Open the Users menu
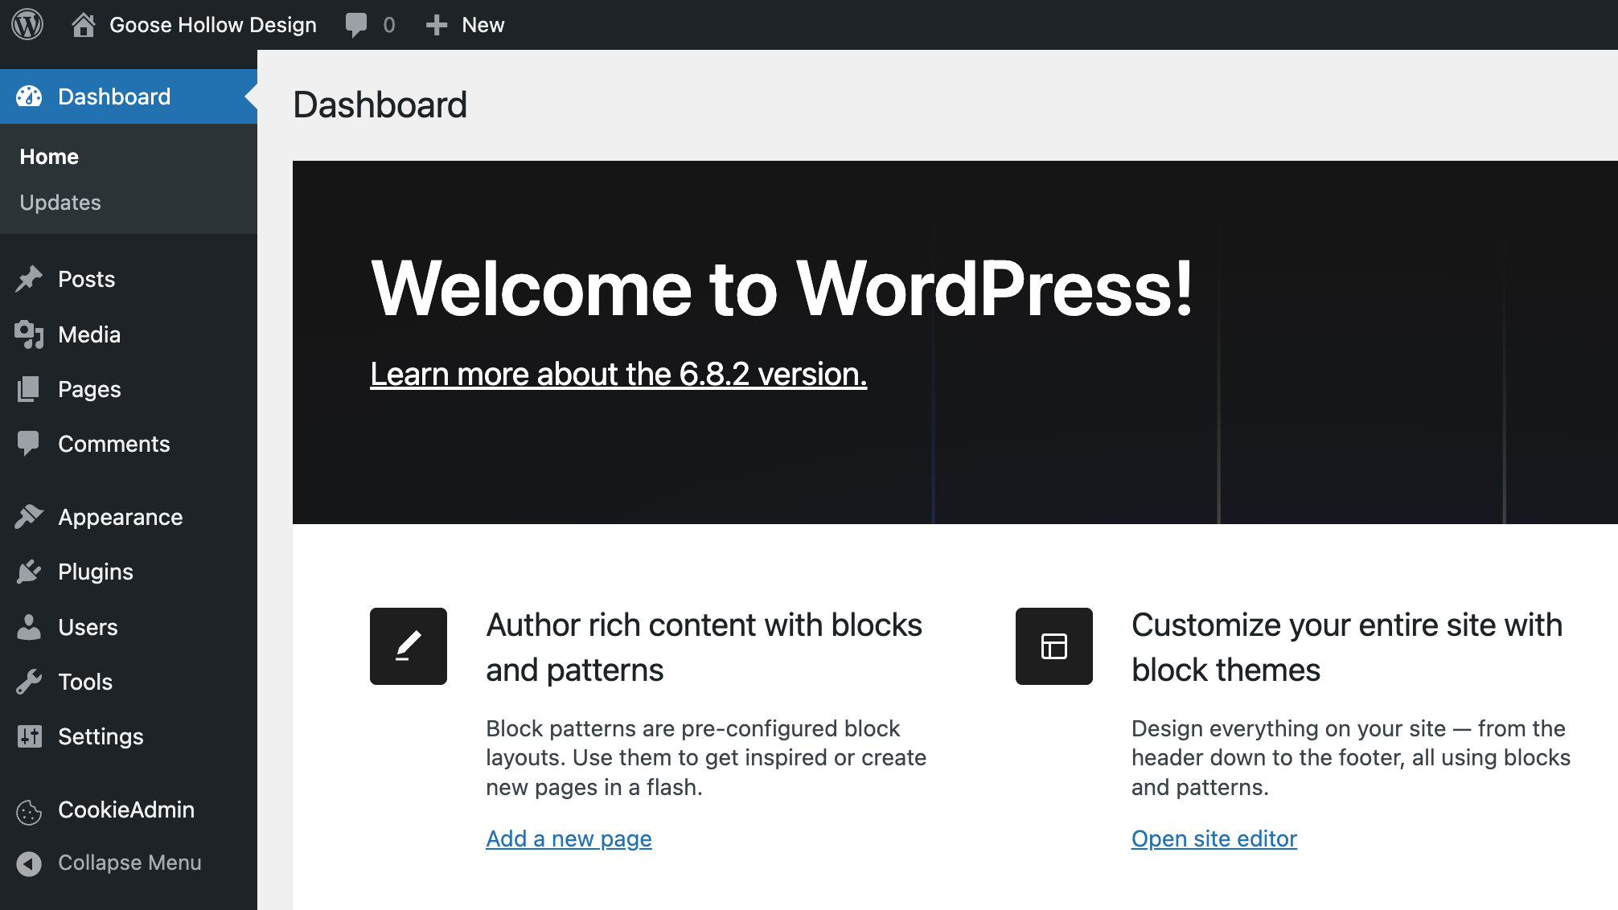 (88, 627)
